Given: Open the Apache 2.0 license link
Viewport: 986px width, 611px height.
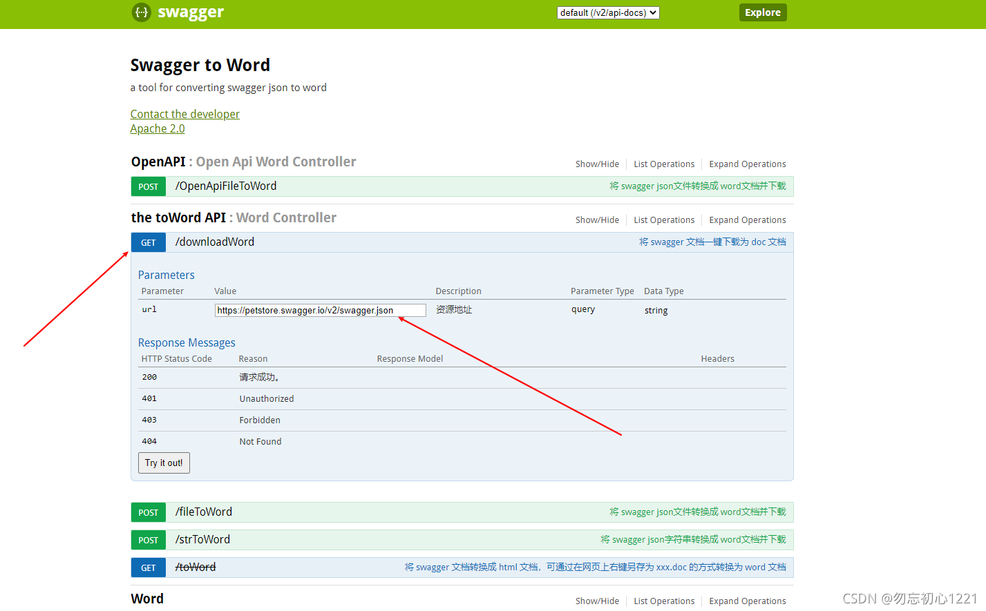Looking at the screenshot, I should click(x=158, y=128).
